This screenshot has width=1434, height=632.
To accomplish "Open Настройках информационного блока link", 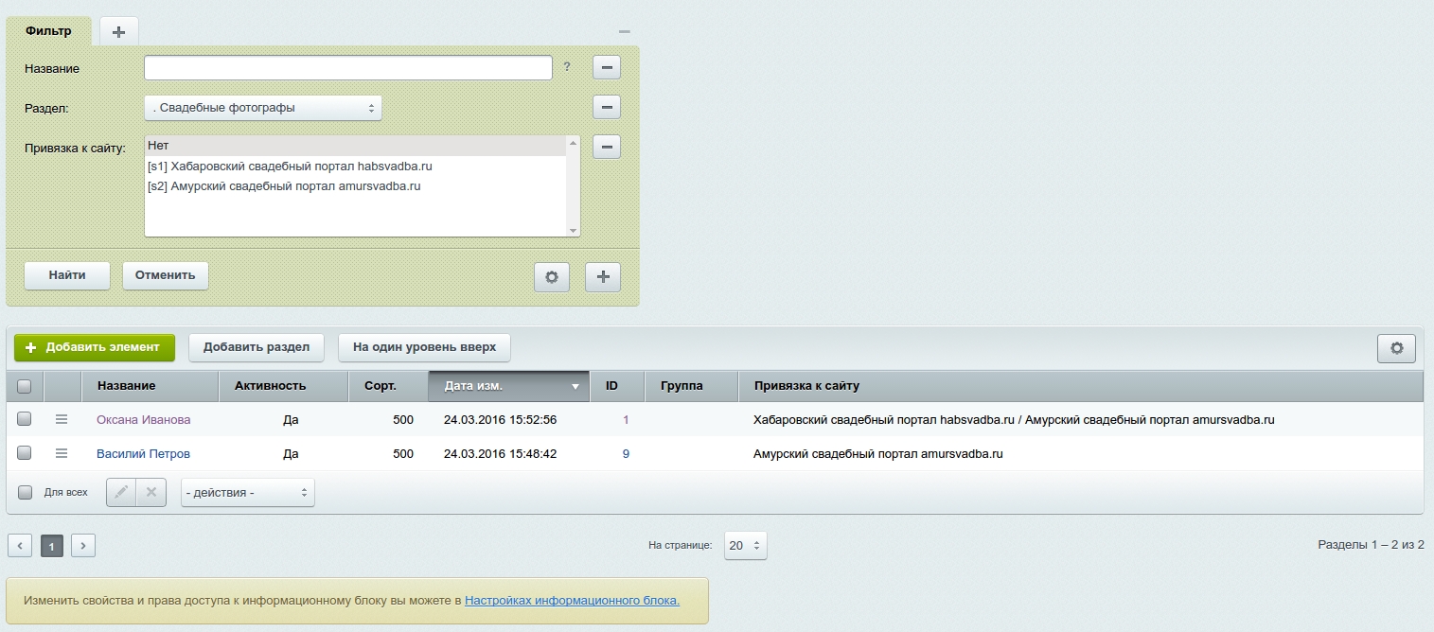I will [x=572, y=600].
